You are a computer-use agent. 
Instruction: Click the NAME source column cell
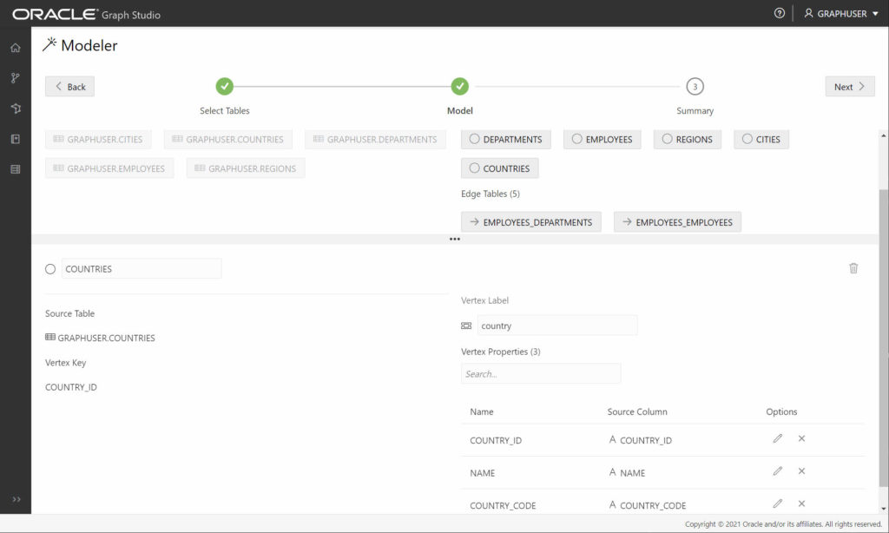click(x=627, y=473)
